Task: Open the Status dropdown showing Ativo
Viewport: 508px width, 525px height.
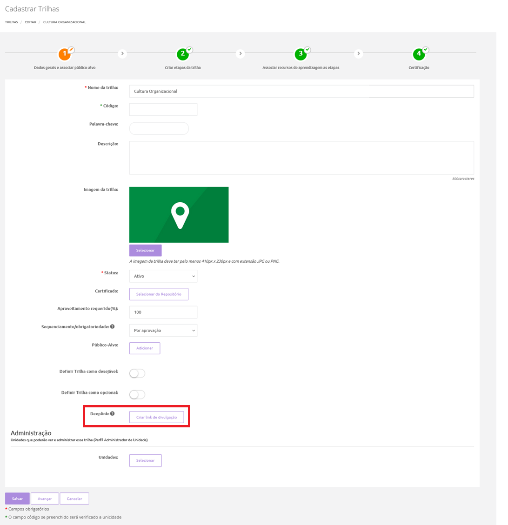Action: click(163, 276)
